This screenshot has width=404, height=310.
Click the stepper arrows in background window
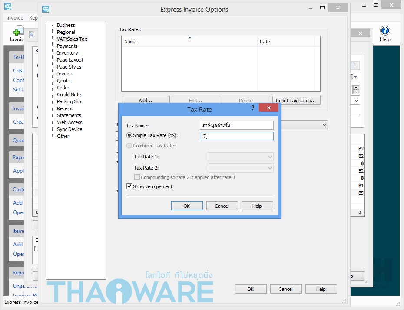[356, 89]
